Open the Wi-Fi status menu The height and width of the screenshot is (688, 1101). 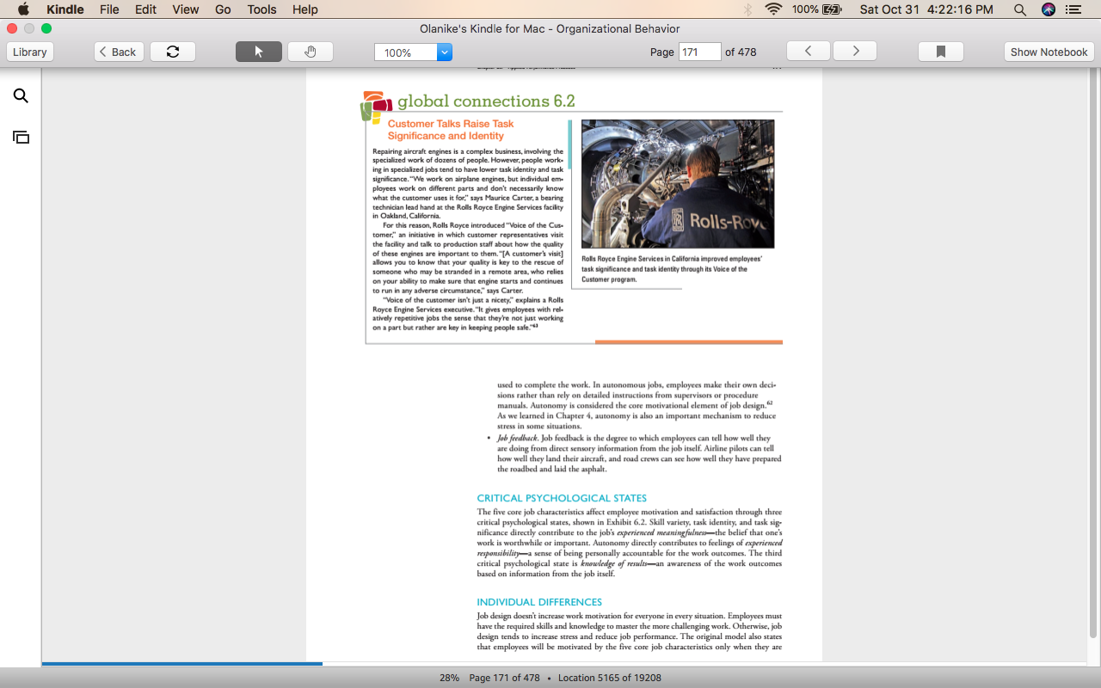point(772,9)
